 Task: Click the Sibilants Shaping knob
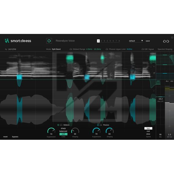pos(75,131)
